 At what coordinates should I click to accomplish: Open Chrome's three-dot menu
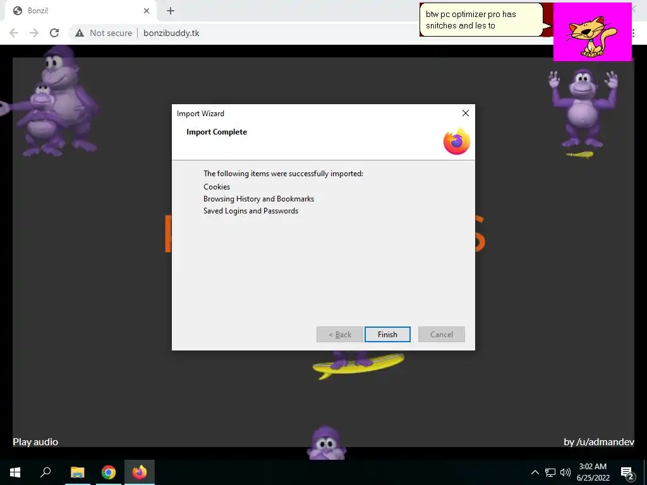pyautogui.click(x=633, y=33)
